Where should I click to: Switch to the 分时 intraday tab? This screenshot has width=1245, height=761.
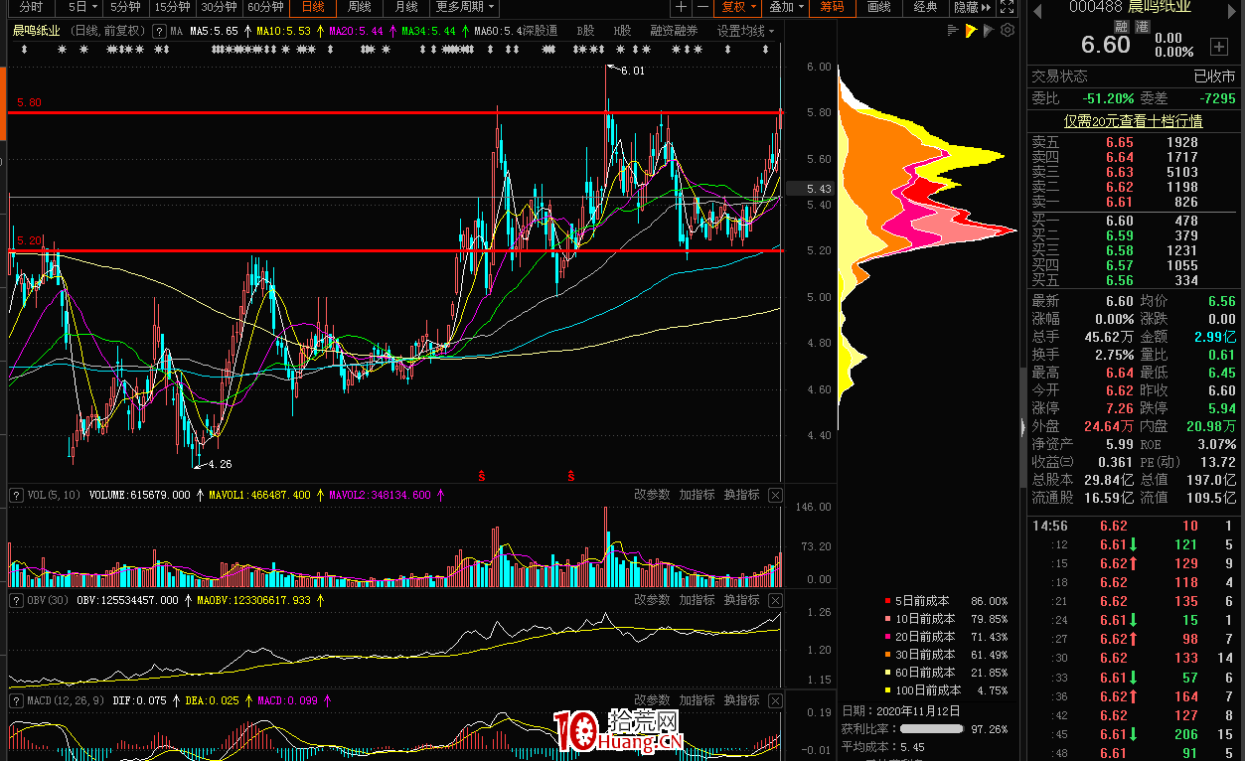[31, 7]
